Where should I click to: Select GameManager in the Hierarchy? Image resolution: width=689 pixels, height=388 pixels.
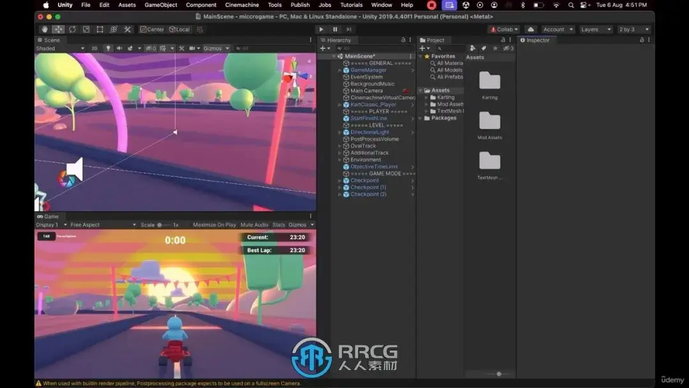(369, 70)
